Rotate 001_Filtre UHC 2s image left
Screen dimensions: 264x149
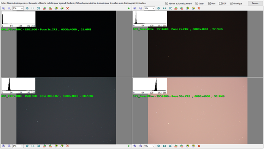click(44, 8)
